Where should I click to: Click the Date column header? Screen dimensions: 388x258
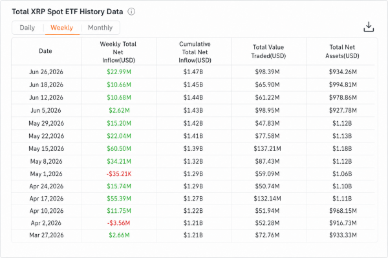[x=45, y=51]
